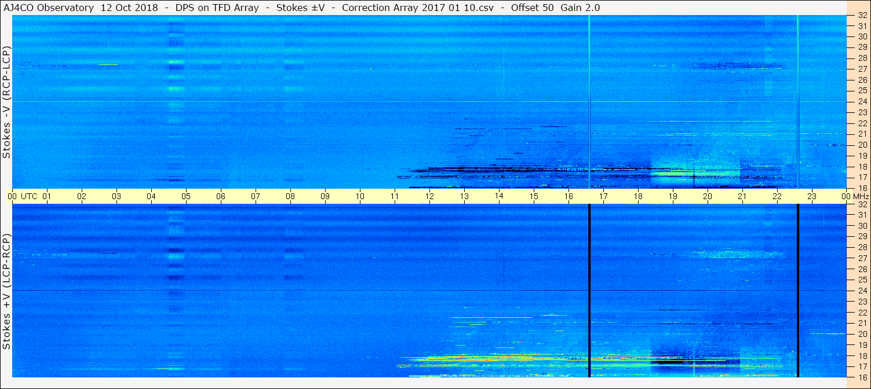Click the "00 UTC" start label on the time axis

(22, 196)
